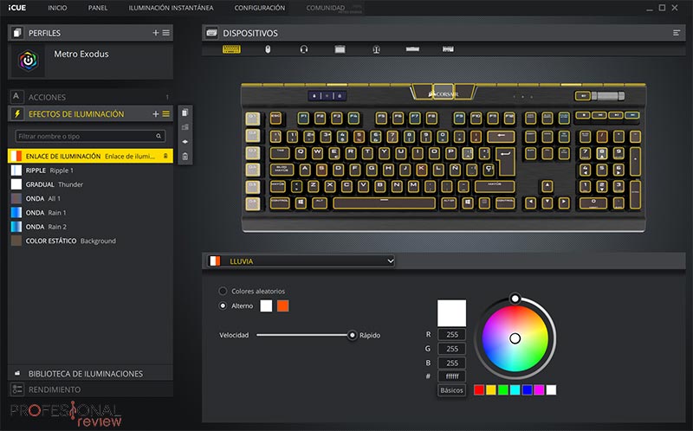Pick the yellow basic color swatch

click(490, 390)
